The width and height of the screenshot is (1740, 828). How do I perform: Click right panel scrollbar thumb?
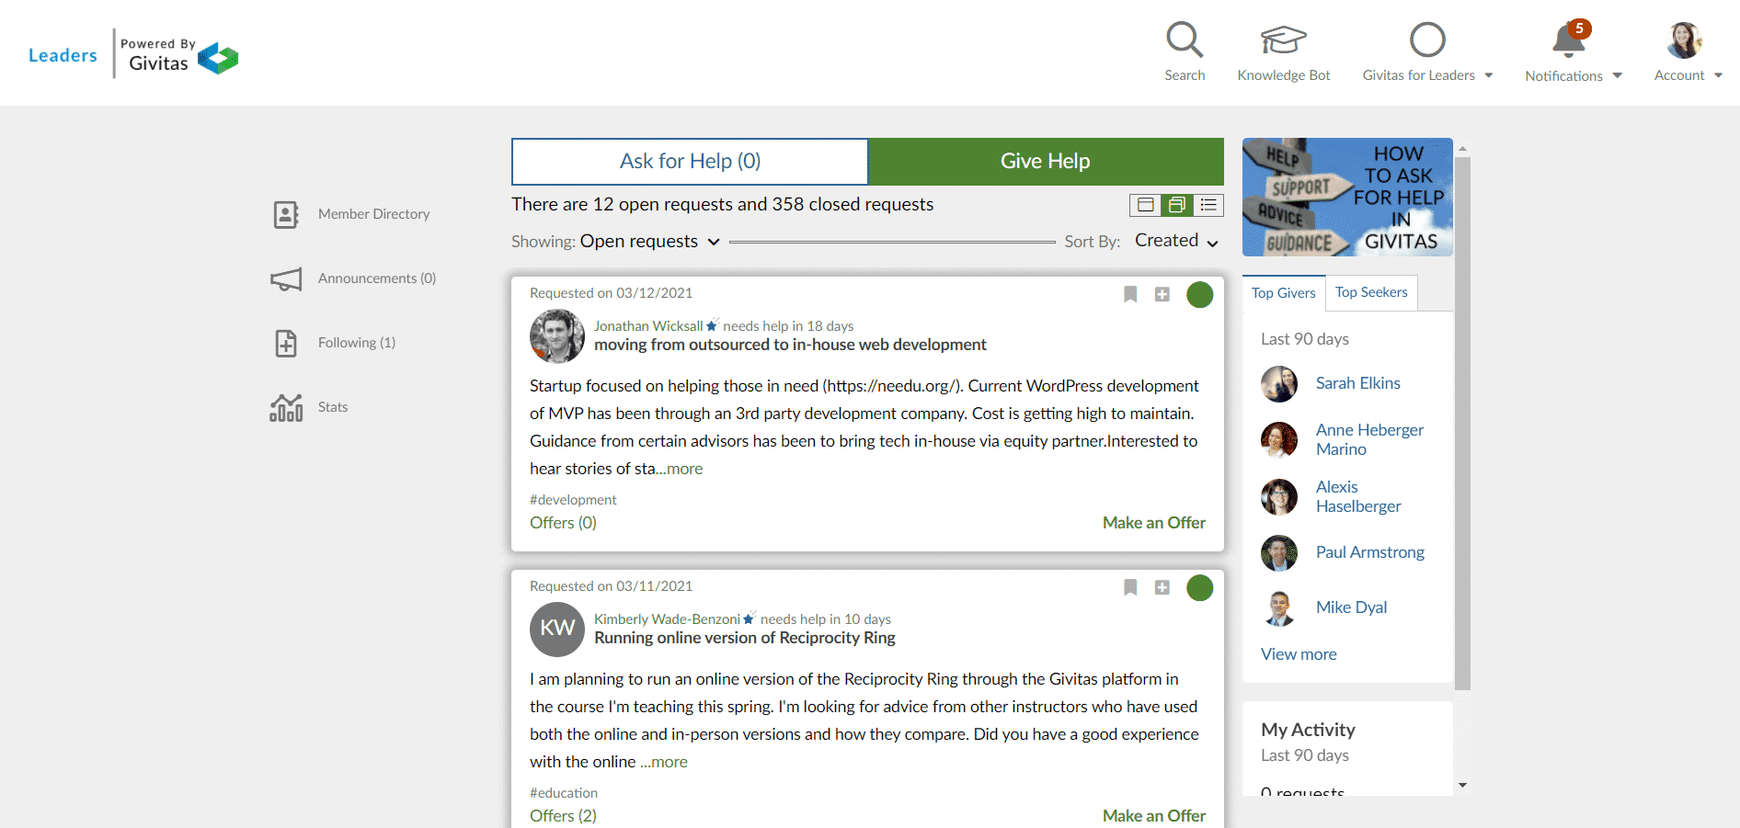coord(1462,423)
